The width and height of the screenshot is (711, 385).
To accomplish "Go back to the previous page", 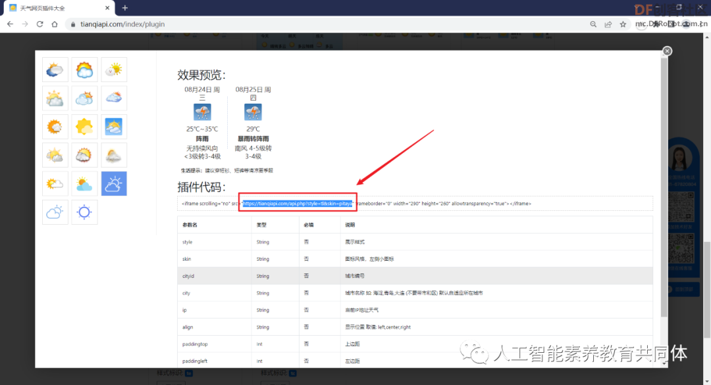I will [x=10, y=24].
